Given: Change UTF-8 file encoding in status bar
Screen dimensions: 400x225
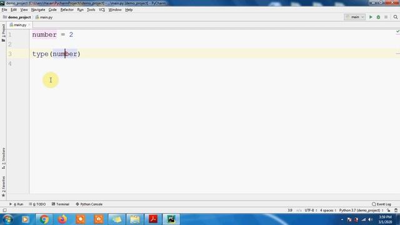Looking at the screenshot, I should (311, 211).
